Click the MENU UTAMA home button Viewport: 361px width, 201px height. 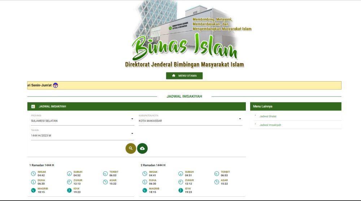tap(184, 76)
